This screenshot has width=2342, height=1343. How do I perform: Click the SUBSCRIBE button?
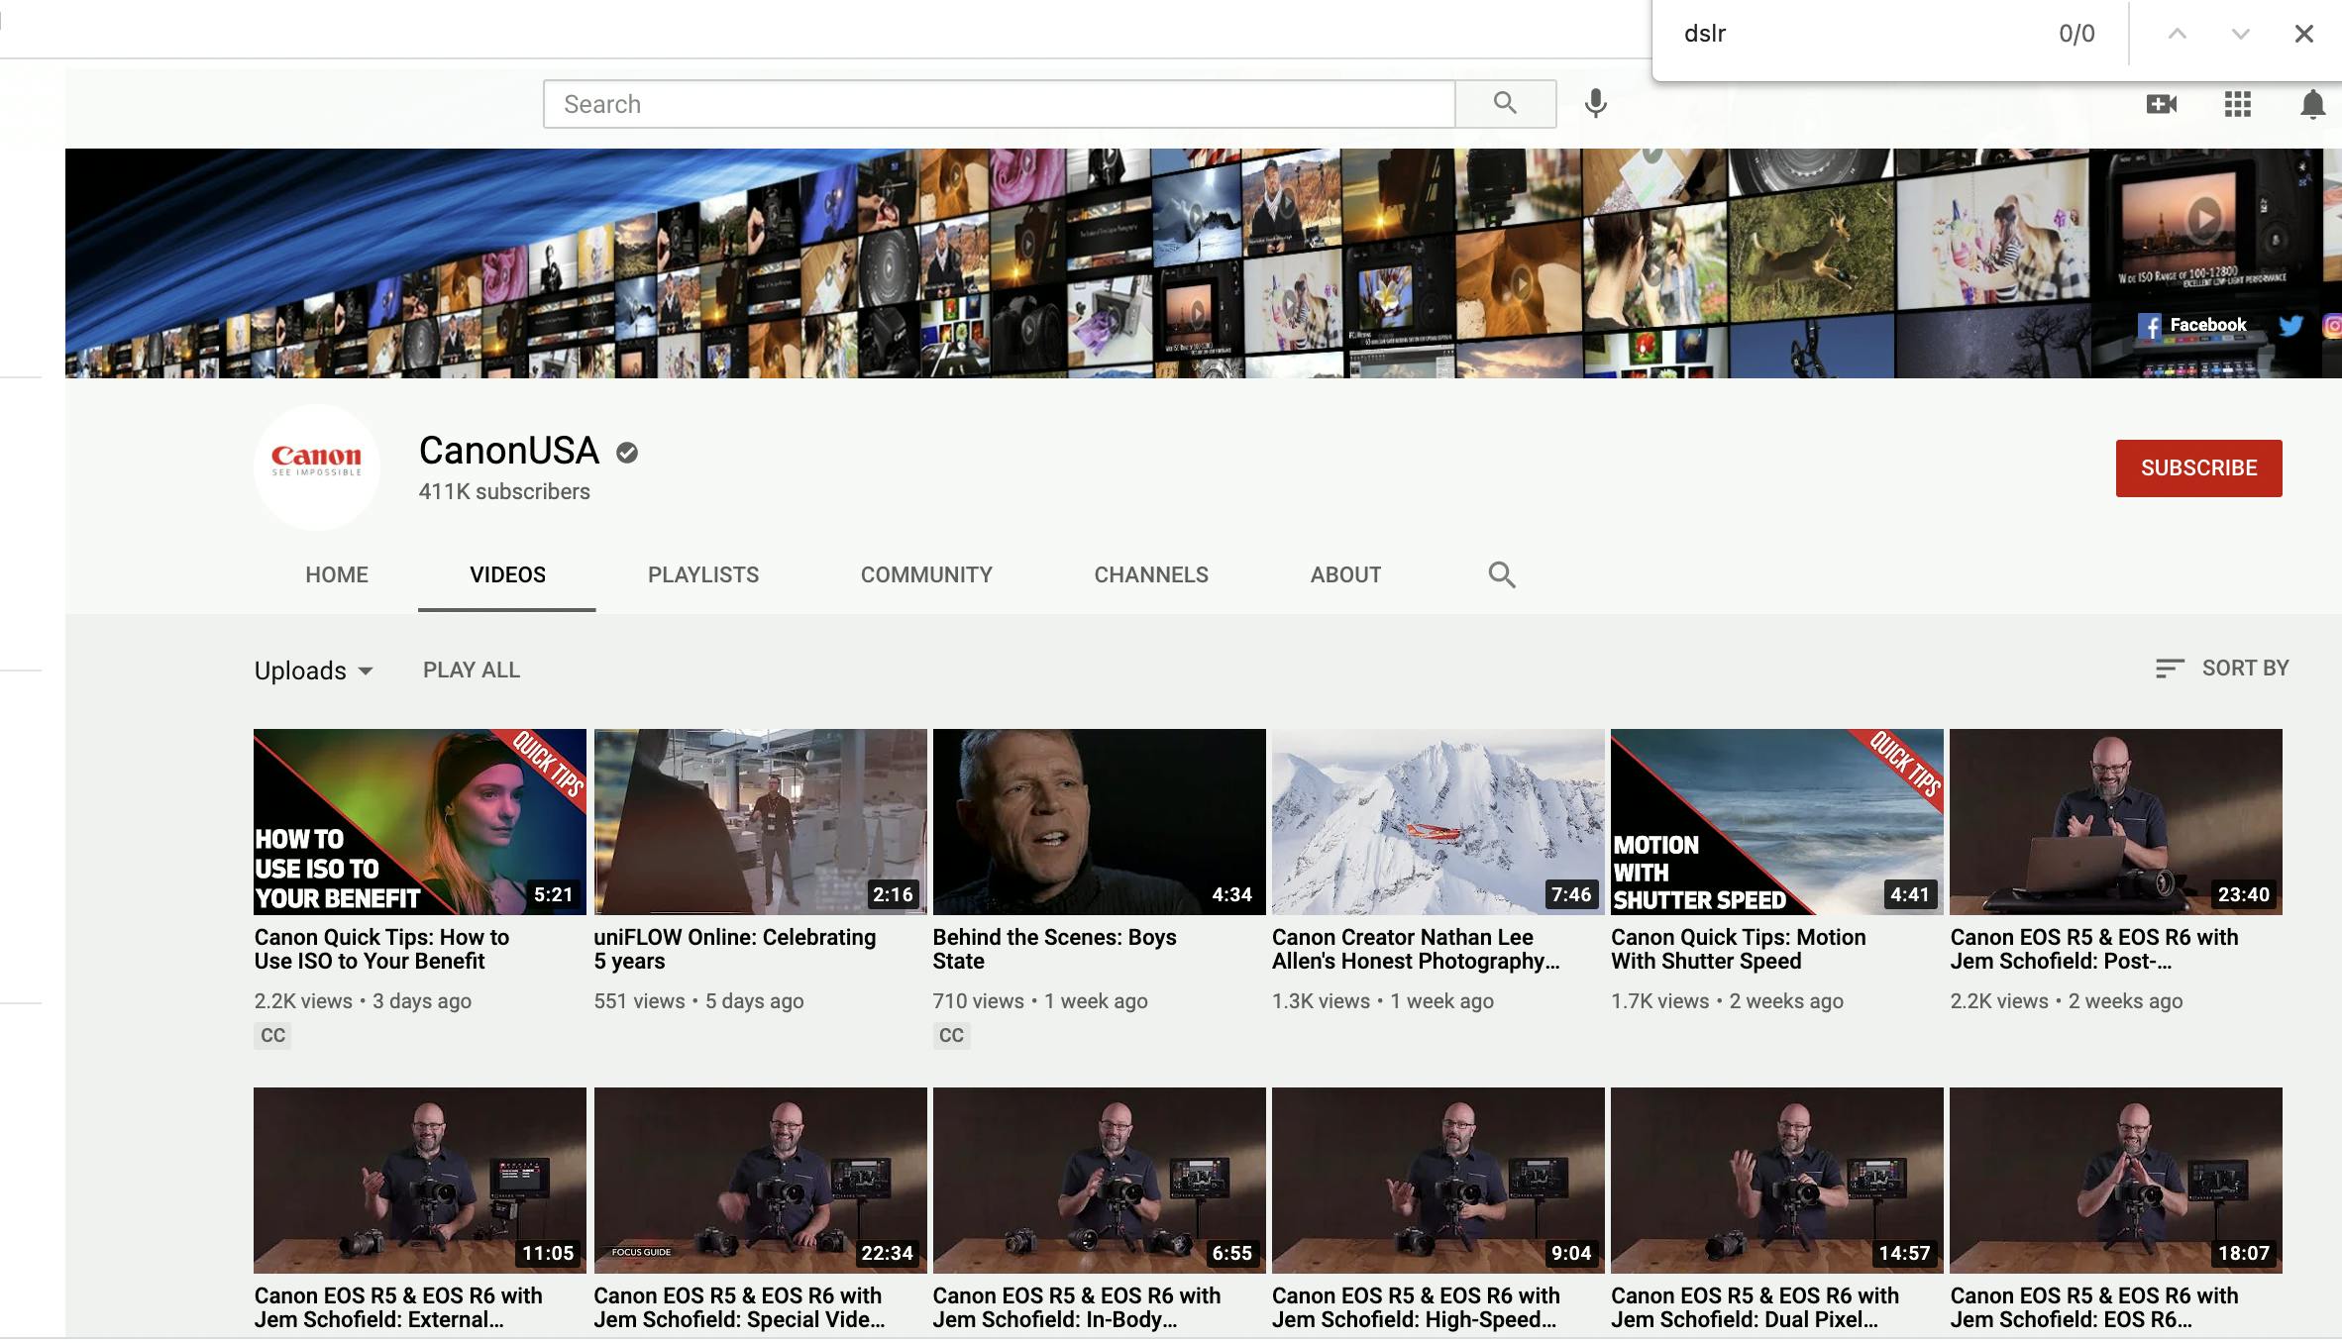2198,468
